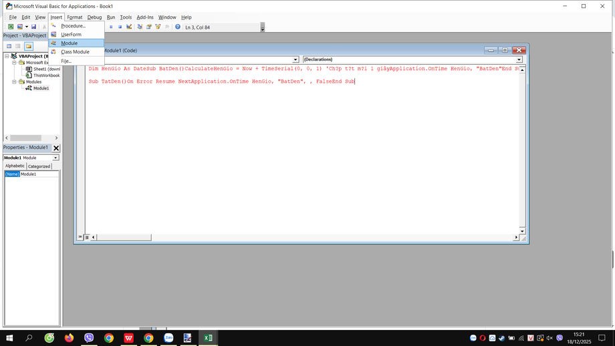Viewport: 615px width, 346px height.
Task: Open the Add-Ins menu
Action: tap(145, 17)
